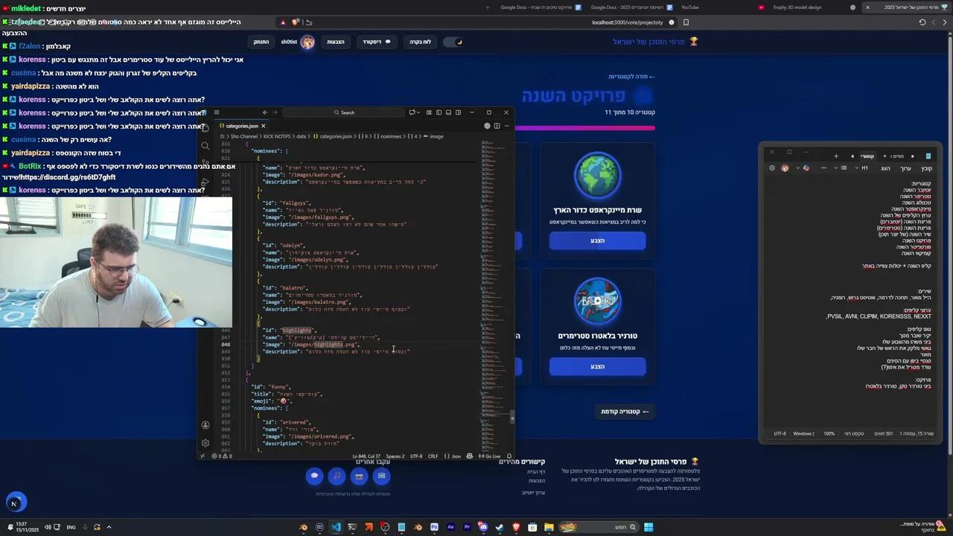
Task: Go to previous category link on webpage
Action: (x=625, y=412)
